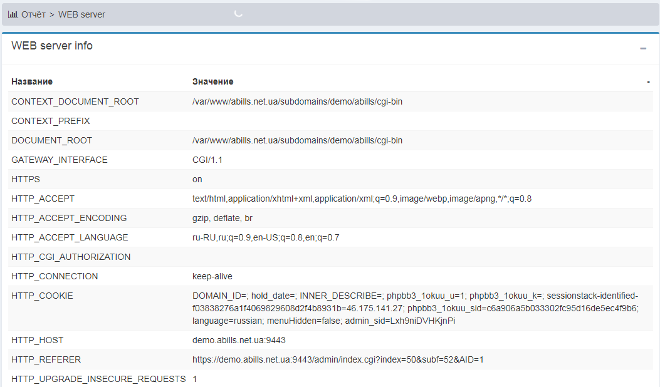Click the DOCUMENT_ROOT path value
Viewport: 660px width, 387px height.
[297, 140]
